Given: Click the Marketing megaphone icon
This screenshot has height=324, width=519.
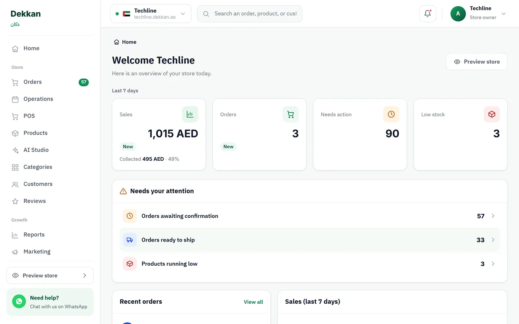Looking at the screenshot, I should [x=15, y=252].
